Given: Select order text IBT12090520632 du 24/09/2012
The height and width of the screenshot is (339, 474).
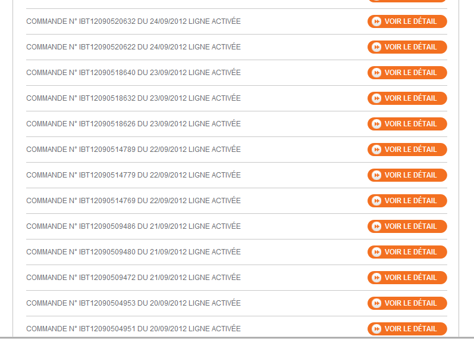Looking at the screenshot, I should pyautogui.click(x=133, y=21).
